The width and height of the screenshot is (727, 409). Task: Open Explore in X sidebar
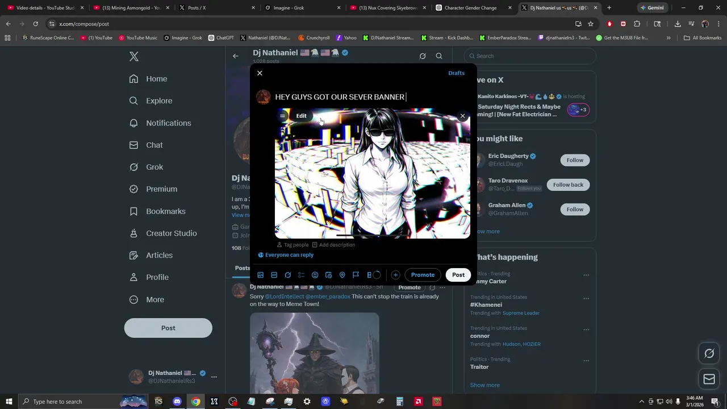[151, 101]
